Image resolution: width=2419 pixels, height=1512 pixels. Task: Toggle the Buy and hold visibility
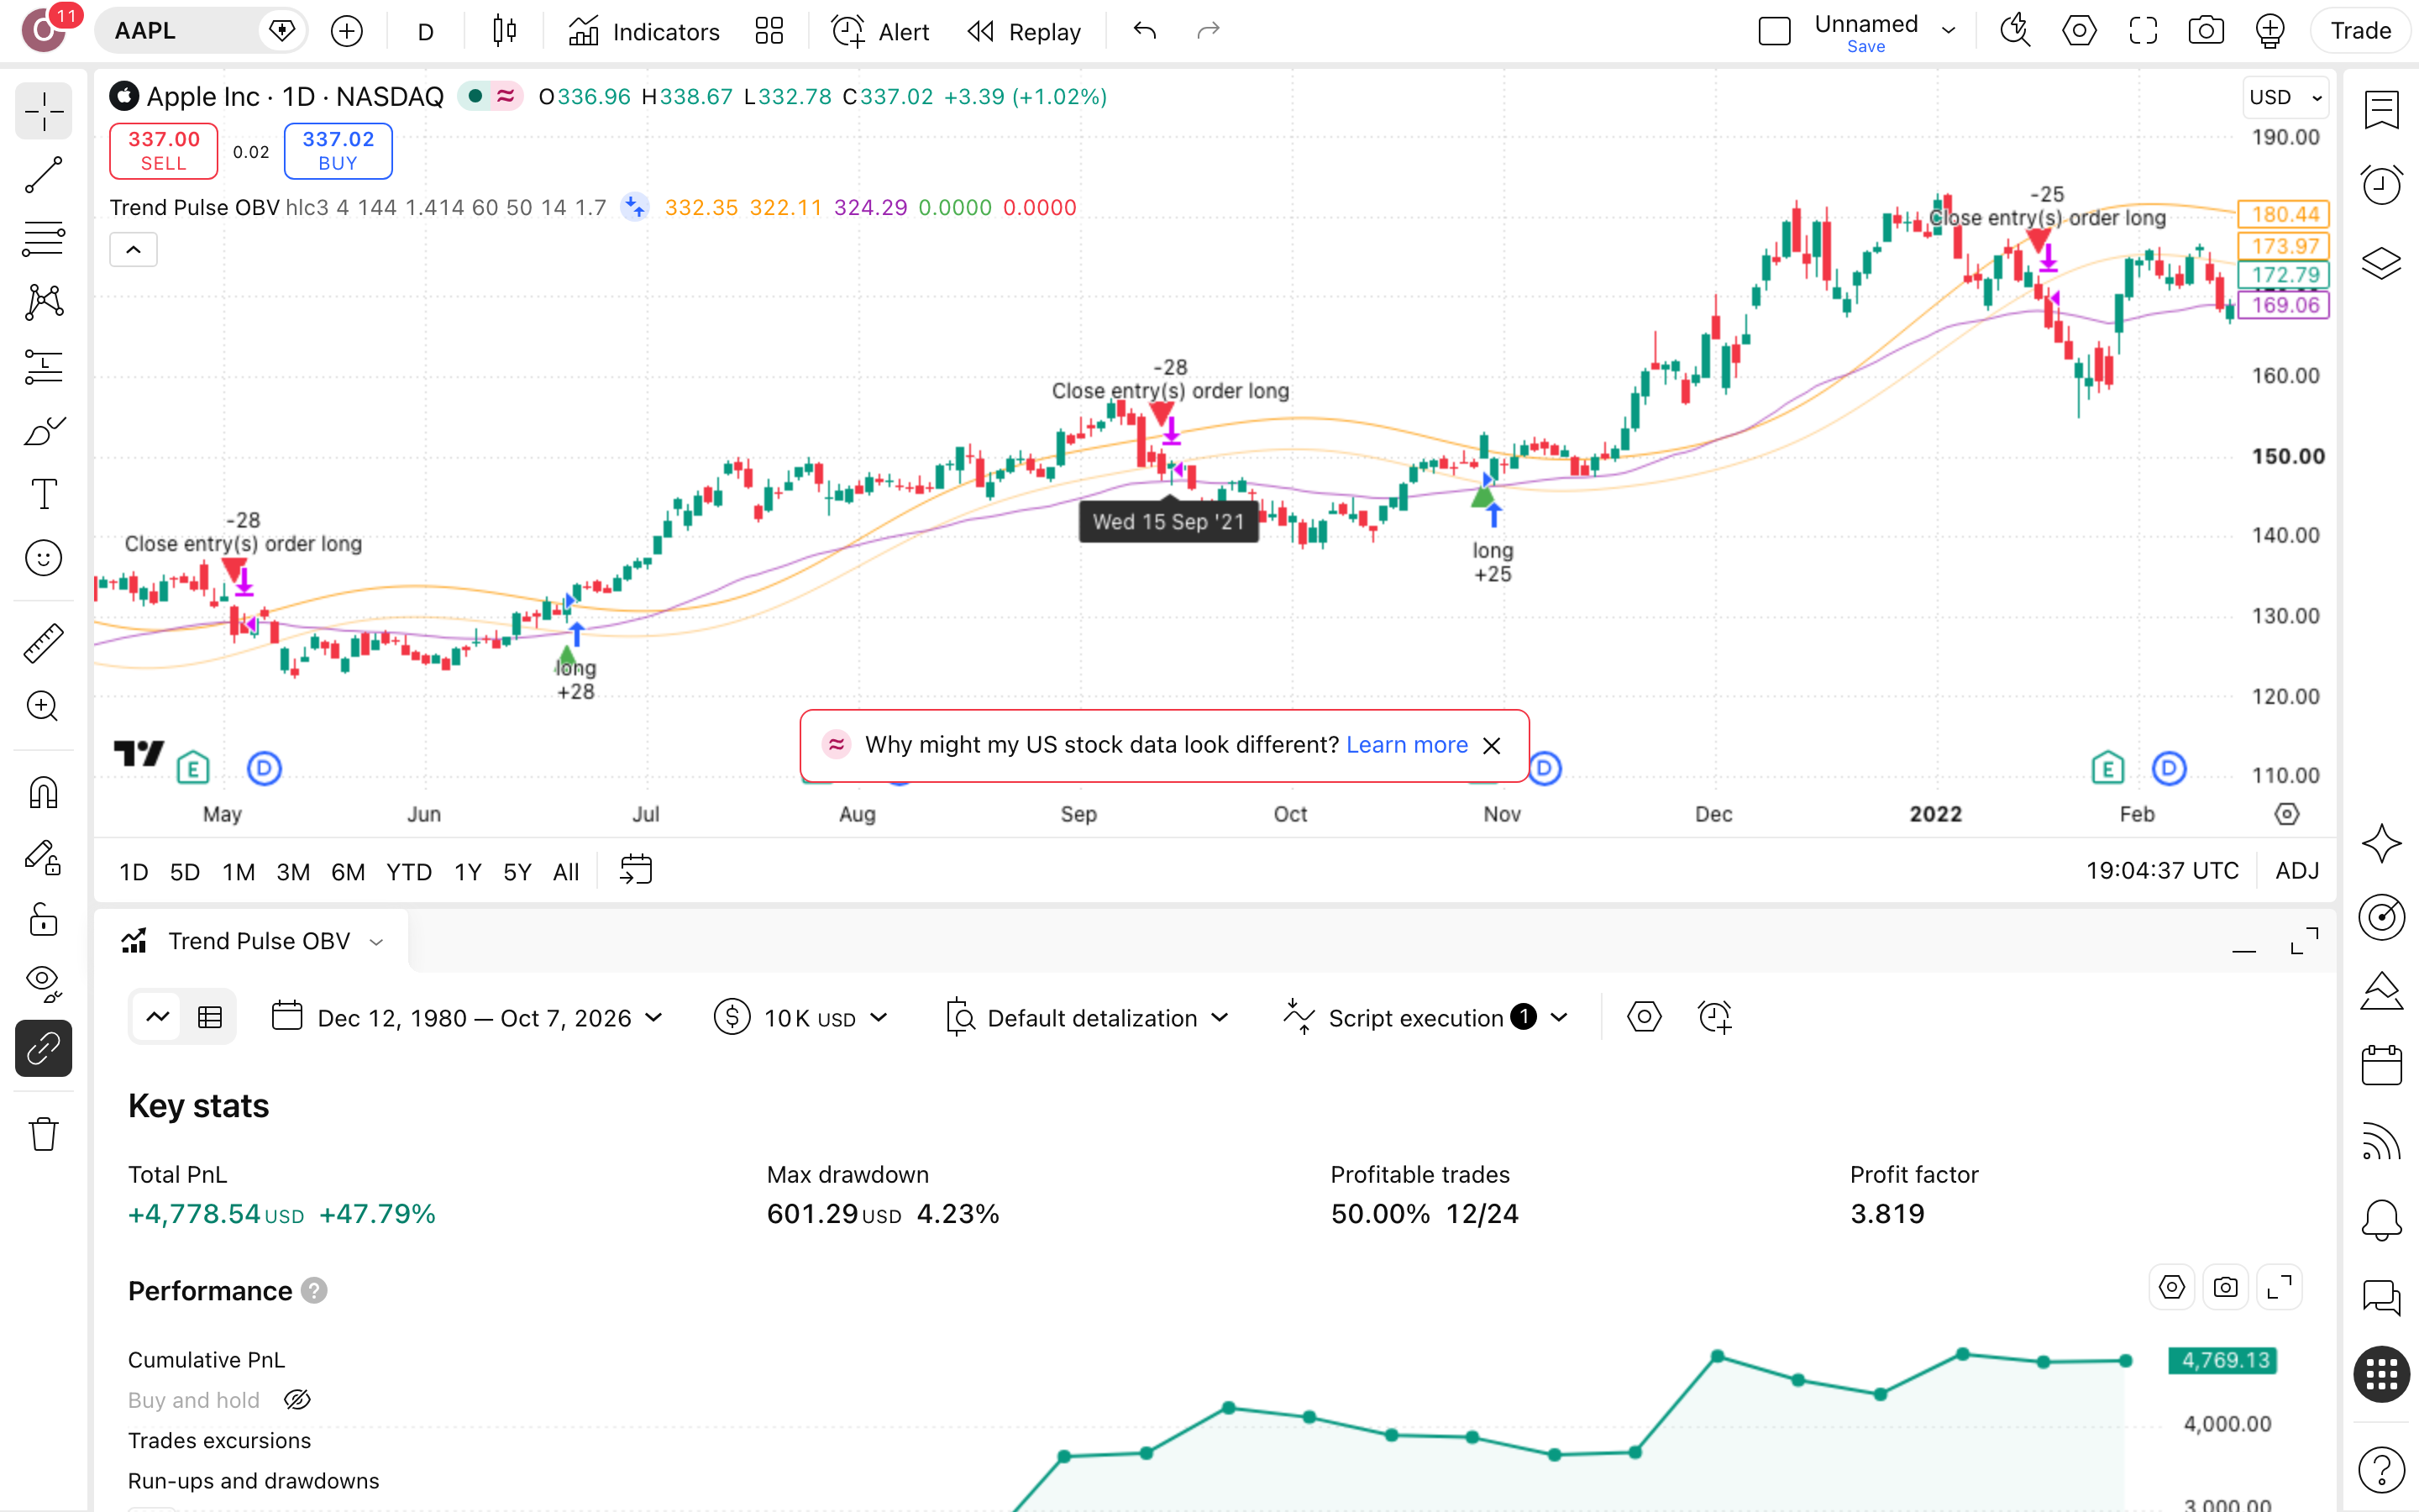[296, 1400]
